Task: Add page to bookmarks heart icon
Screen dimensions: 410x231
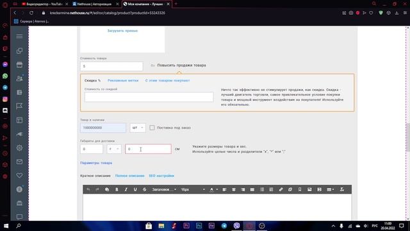Action: click(371, 13)
